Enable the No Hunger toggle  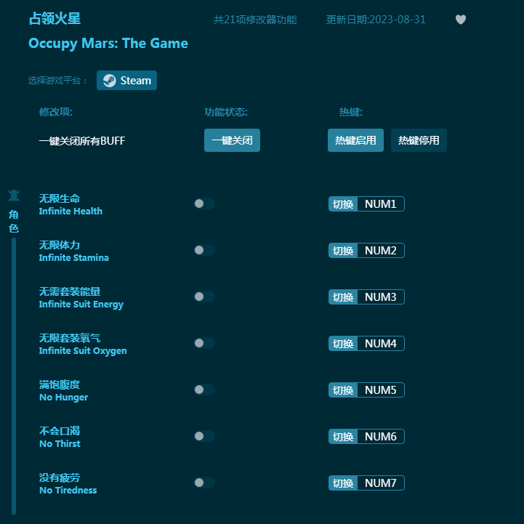tap(204, 390)
